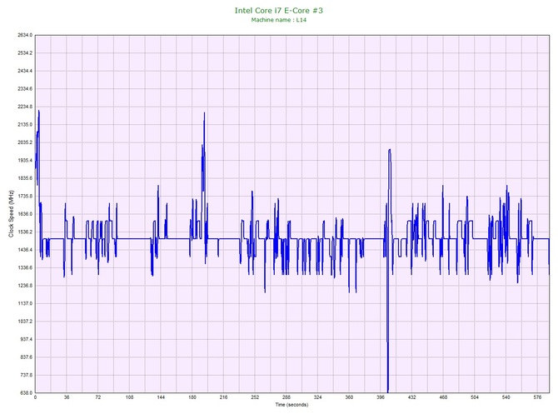Click the y-axis value 1436.4
558x419 pixels.
click(25, 250)
